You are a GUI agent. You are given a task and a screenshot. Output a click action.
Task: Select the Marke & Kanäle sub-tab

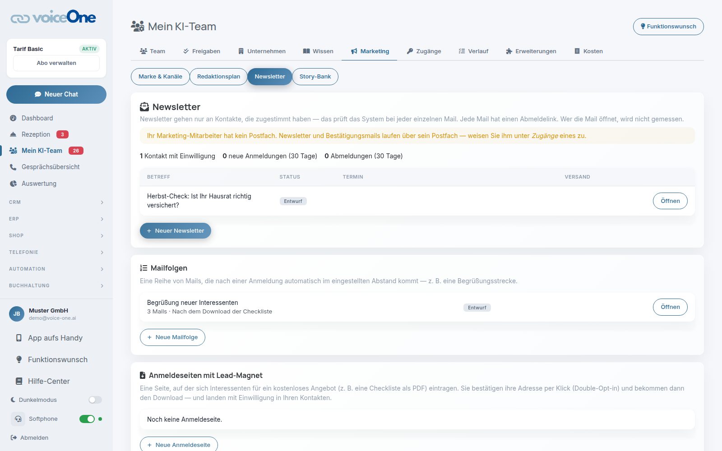tap(160, 77)
